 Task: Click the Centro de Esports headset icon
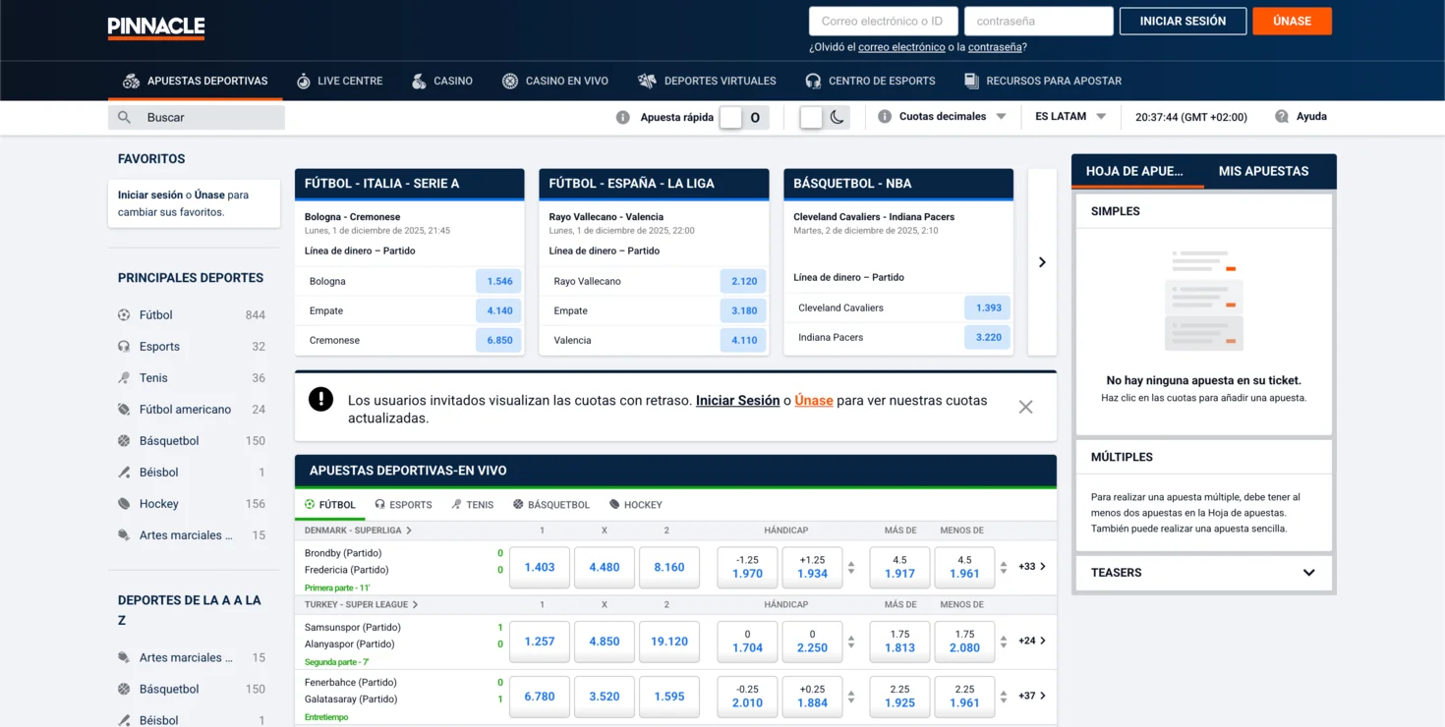[813, 81]
